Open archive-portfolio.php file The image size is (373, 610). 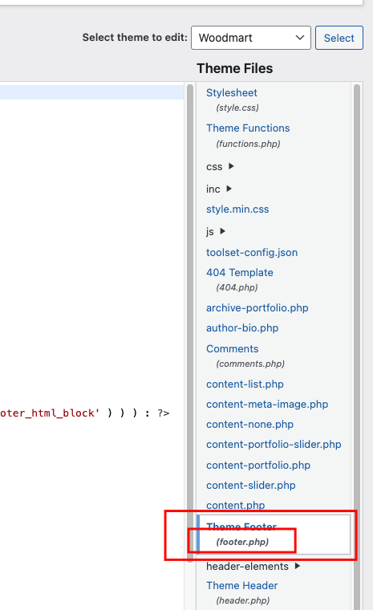pyautogui.click(x=257, y=307)
